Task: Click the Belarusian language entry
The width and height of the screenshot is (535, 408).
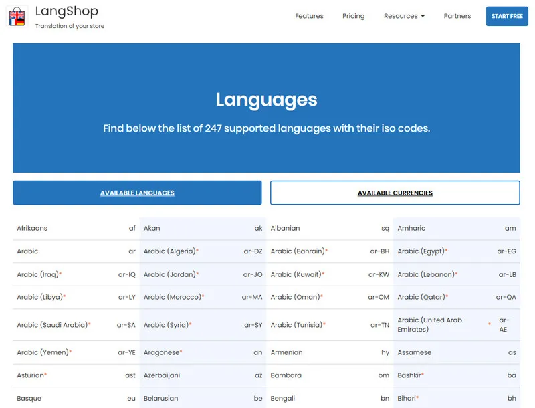Action: [x=203, y=398]
